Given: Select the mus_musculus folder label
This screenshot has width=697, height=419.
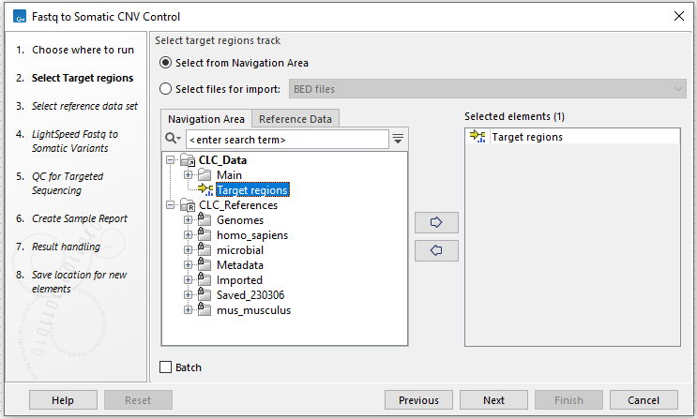Looking at the screenshot, I should [253, 310].
